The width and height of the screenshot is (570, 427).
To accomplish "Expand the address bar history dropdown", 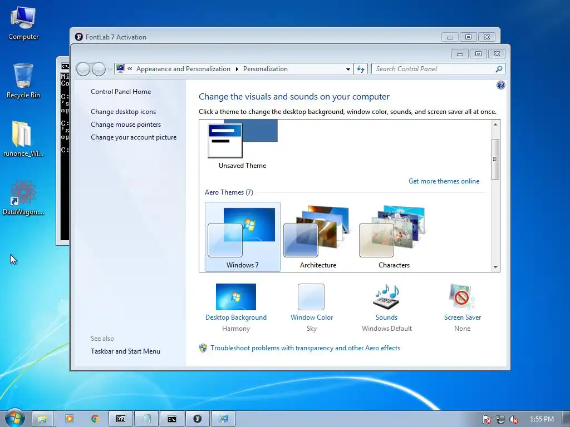I will (x=348, y=69).
